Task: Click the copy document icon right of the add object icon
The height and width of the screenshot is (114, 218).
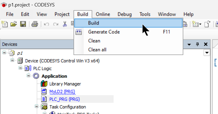Action: pos(207,24)
